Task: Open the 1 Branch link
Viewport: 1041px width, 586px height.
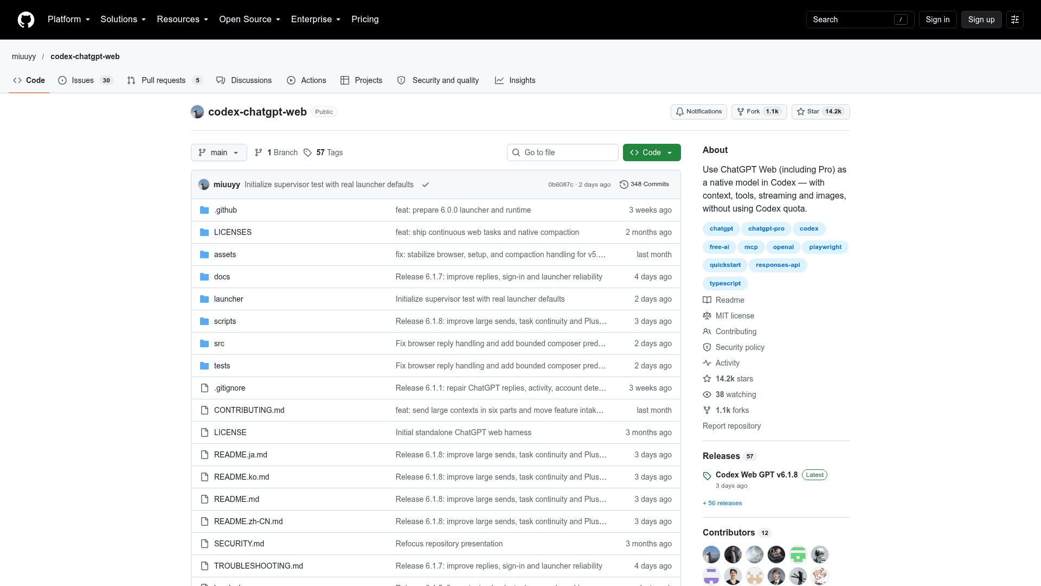Action: click(x=277, y=152)
